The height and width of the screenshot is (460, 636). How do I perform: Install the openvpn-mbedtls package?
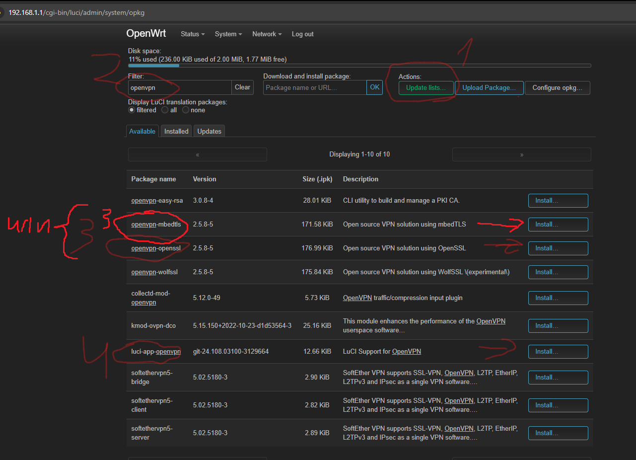tap(558, 224)
